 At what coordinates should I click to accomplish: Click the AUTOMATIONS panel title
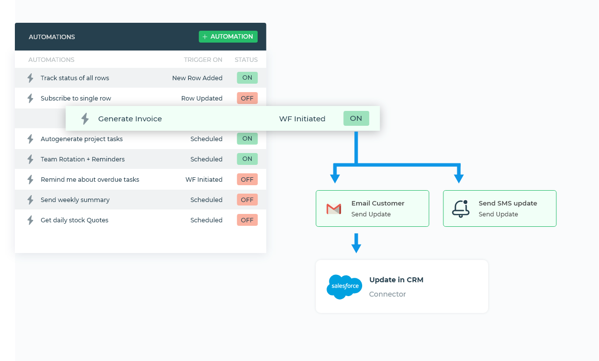tap(52, 37)
